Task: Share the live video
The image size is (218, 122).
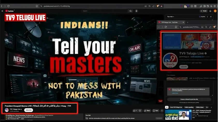Action: 147,111
